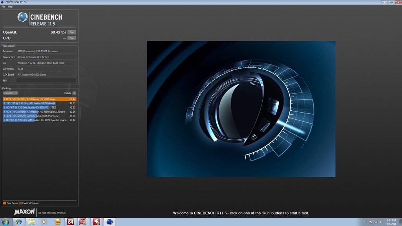The height and width of the screenshot is (226, 402).
Task: Select ranking row 1 ATI Radeon HD 5800 Series
Action: coord(40,99)
